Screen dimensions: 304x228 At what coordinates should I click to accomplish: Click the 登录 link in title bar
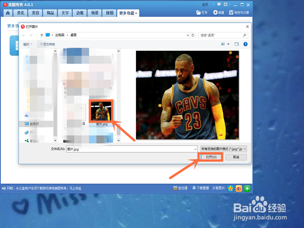tap(205, 5)
